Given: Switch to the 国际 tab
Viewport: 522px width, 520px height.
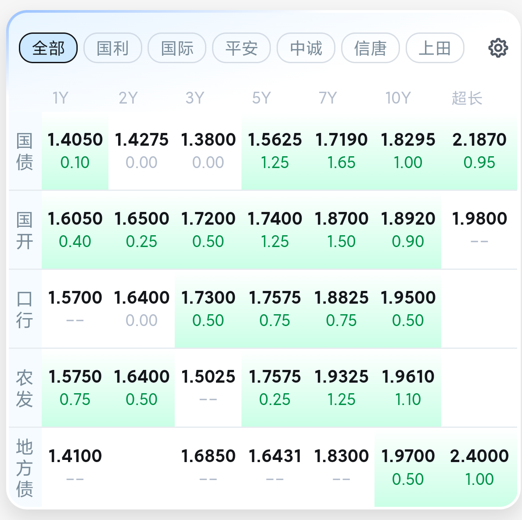Looking at the screenshot, I should point(177,48).
